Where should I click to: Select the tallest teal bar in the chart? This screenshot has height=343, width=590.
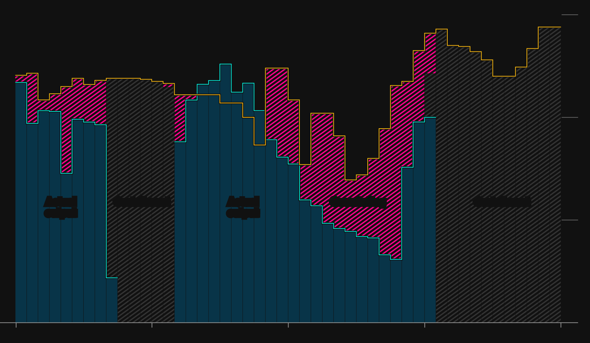225,192
